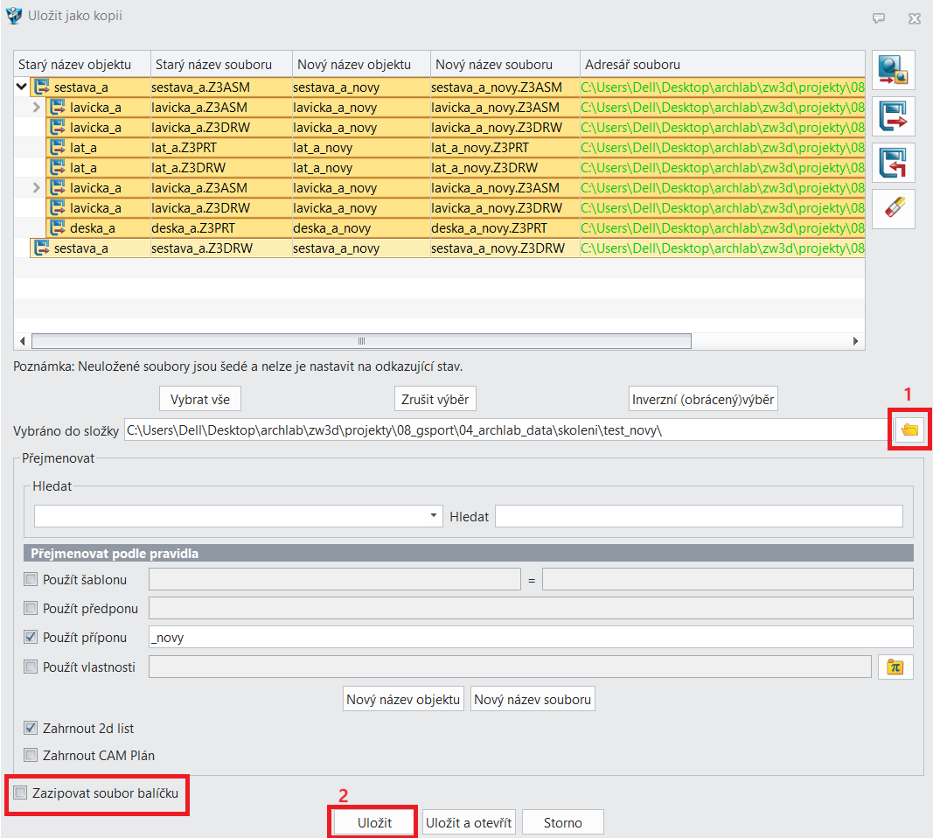The height and width of the screenshot is (838, 933).
Task: Click the blue icon with red return arrow
Action: [893, 164]
